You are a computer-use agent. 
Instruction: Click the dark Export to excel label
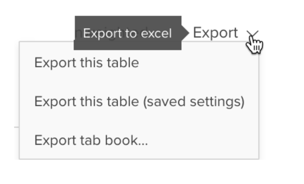coord(128,33)
